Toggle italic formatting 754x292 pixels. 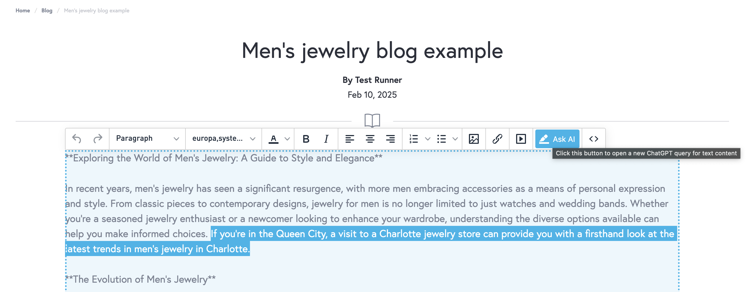[326, 139]
